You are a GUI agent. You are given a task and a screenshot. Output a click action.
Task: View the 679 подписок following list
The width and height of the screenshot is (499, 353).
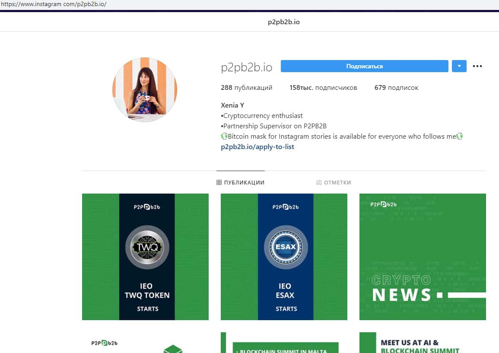(396, 88)
